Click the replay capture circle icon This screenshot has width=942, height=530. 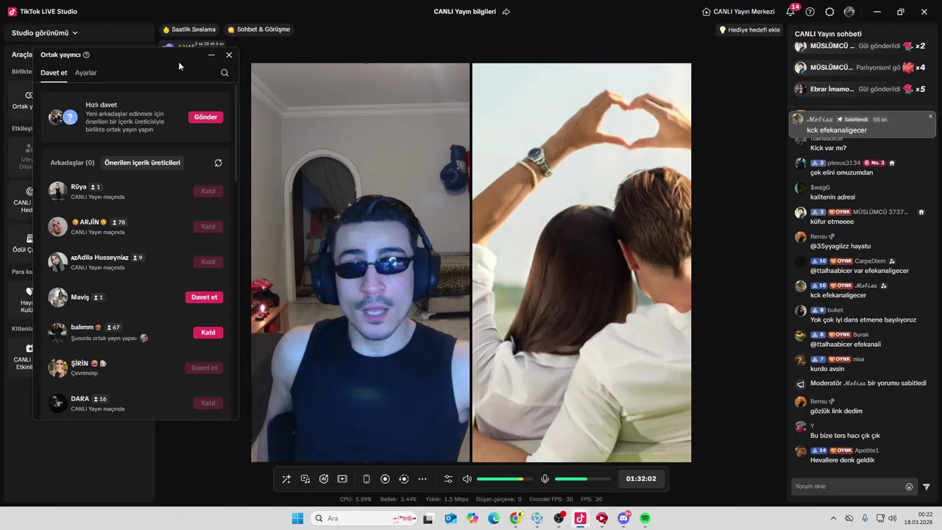(403, 479)
